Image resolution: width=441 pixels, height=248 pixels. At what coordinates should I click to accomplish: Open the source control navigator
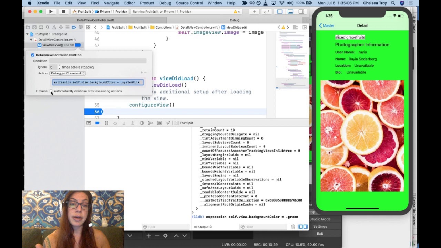click(34, 27)
